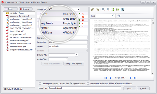Click the document page in the preview pane

tap(121, 47)
